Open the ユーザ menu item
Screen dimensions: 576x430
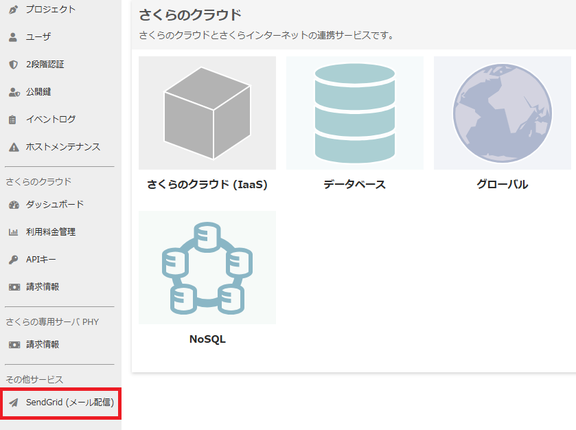38,37
